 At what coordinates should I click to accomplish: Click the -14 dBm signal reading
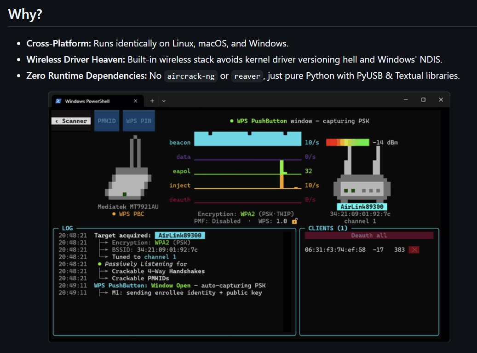(385, 142)
